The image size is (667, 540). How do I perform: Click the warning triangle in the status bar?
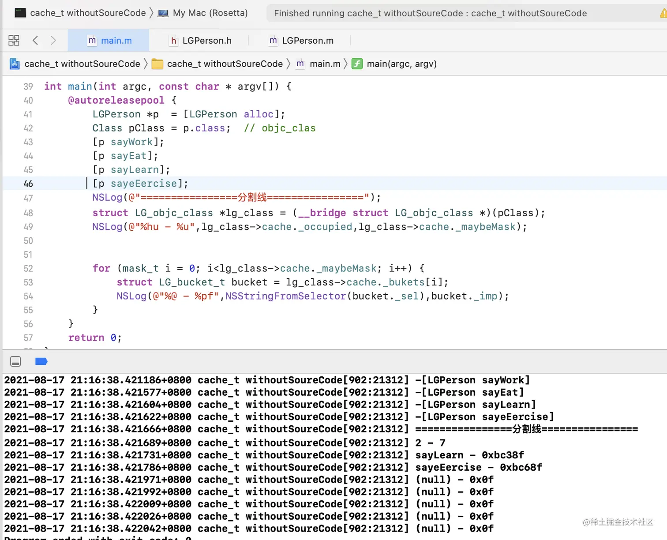click(663, 13)
